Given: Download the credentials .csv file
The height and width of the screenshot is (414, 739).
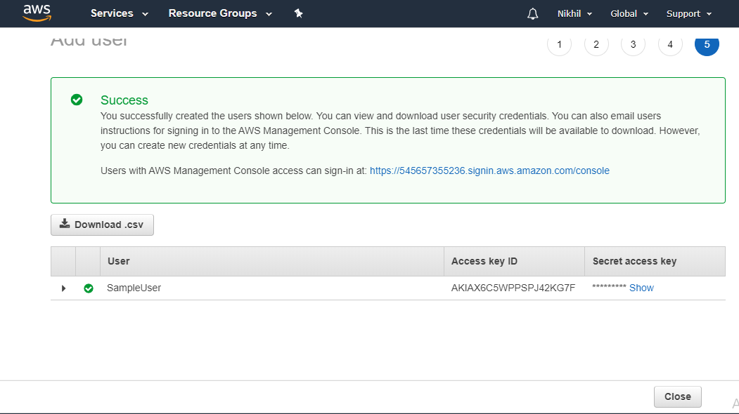Looking at the screenshot, I should [102, 225].
